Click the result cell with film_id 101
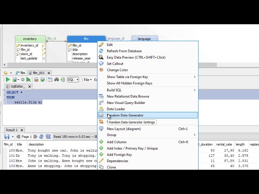Viewport: 259px width, 194px height. click(x=12, y=156)
